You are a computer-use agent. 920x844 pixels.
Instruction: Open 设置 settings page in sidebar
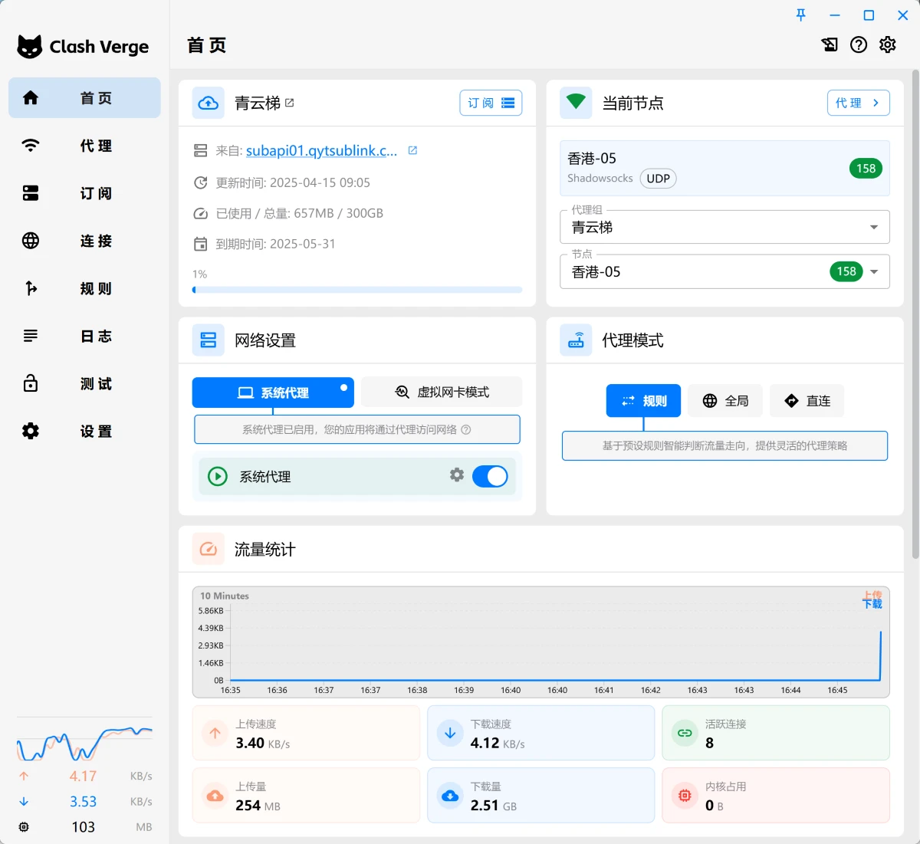[x=84, y=431]
